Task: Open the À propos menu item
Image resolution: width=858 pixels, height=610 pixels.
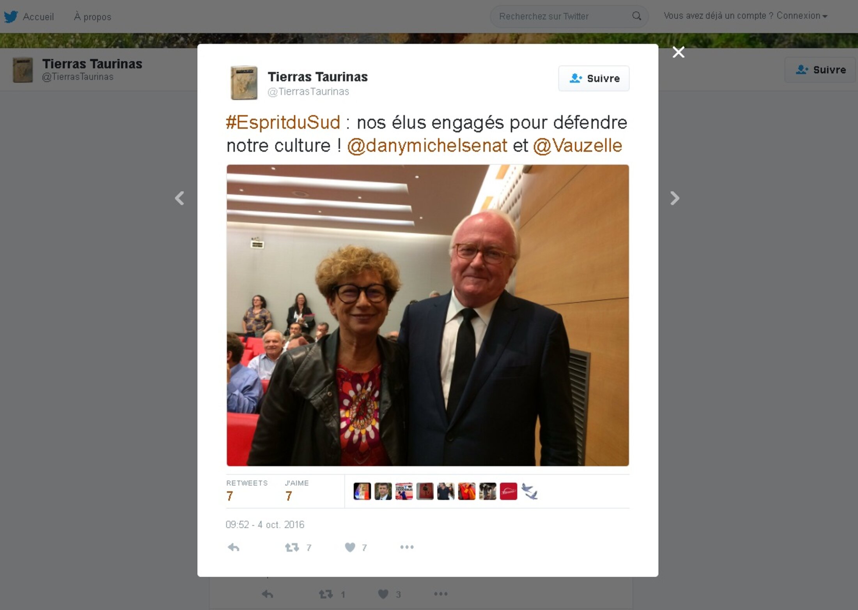Action: coord(92,17)
